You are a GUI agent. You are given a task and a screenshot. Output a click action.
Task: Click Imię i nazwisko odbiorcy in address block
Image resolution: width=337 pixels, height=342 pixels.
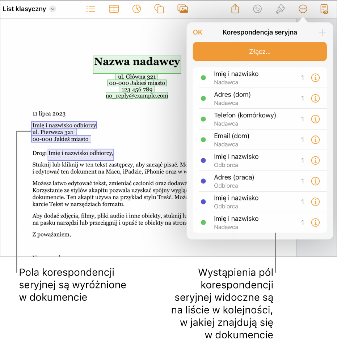[64, 125]
